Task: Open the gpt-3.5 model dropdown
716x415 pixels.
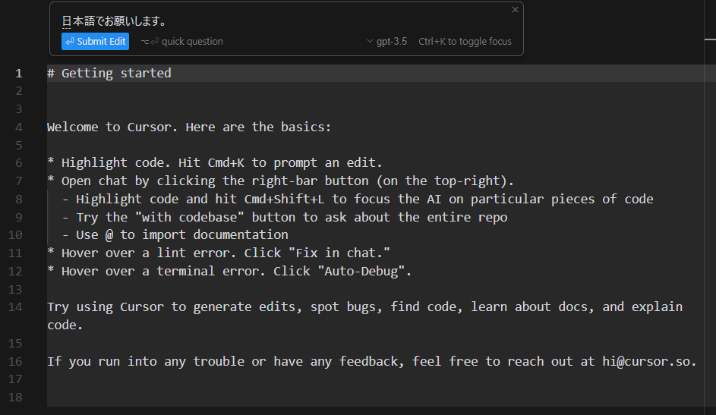Action: tap(388, 42)
